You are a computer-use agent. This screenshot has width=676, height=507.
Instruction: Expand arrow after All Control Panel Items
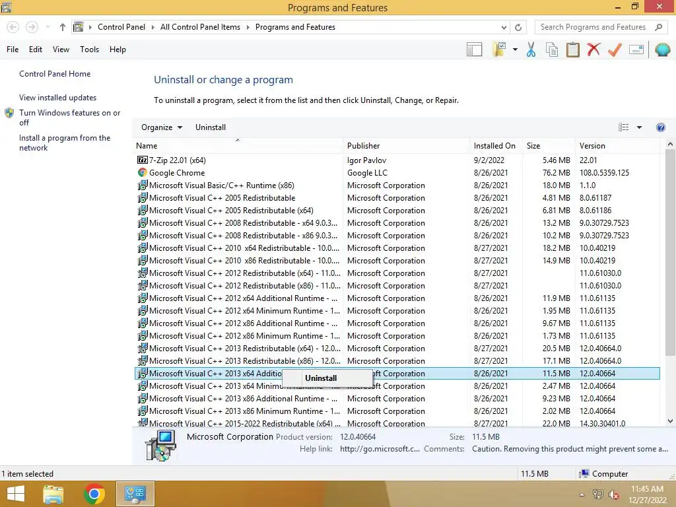tap(248, 27)
